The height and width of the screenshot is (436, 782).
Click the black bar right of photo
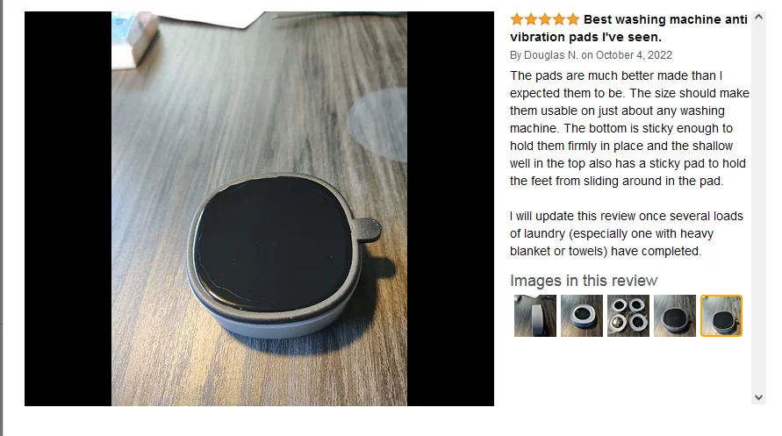[450, 209]
